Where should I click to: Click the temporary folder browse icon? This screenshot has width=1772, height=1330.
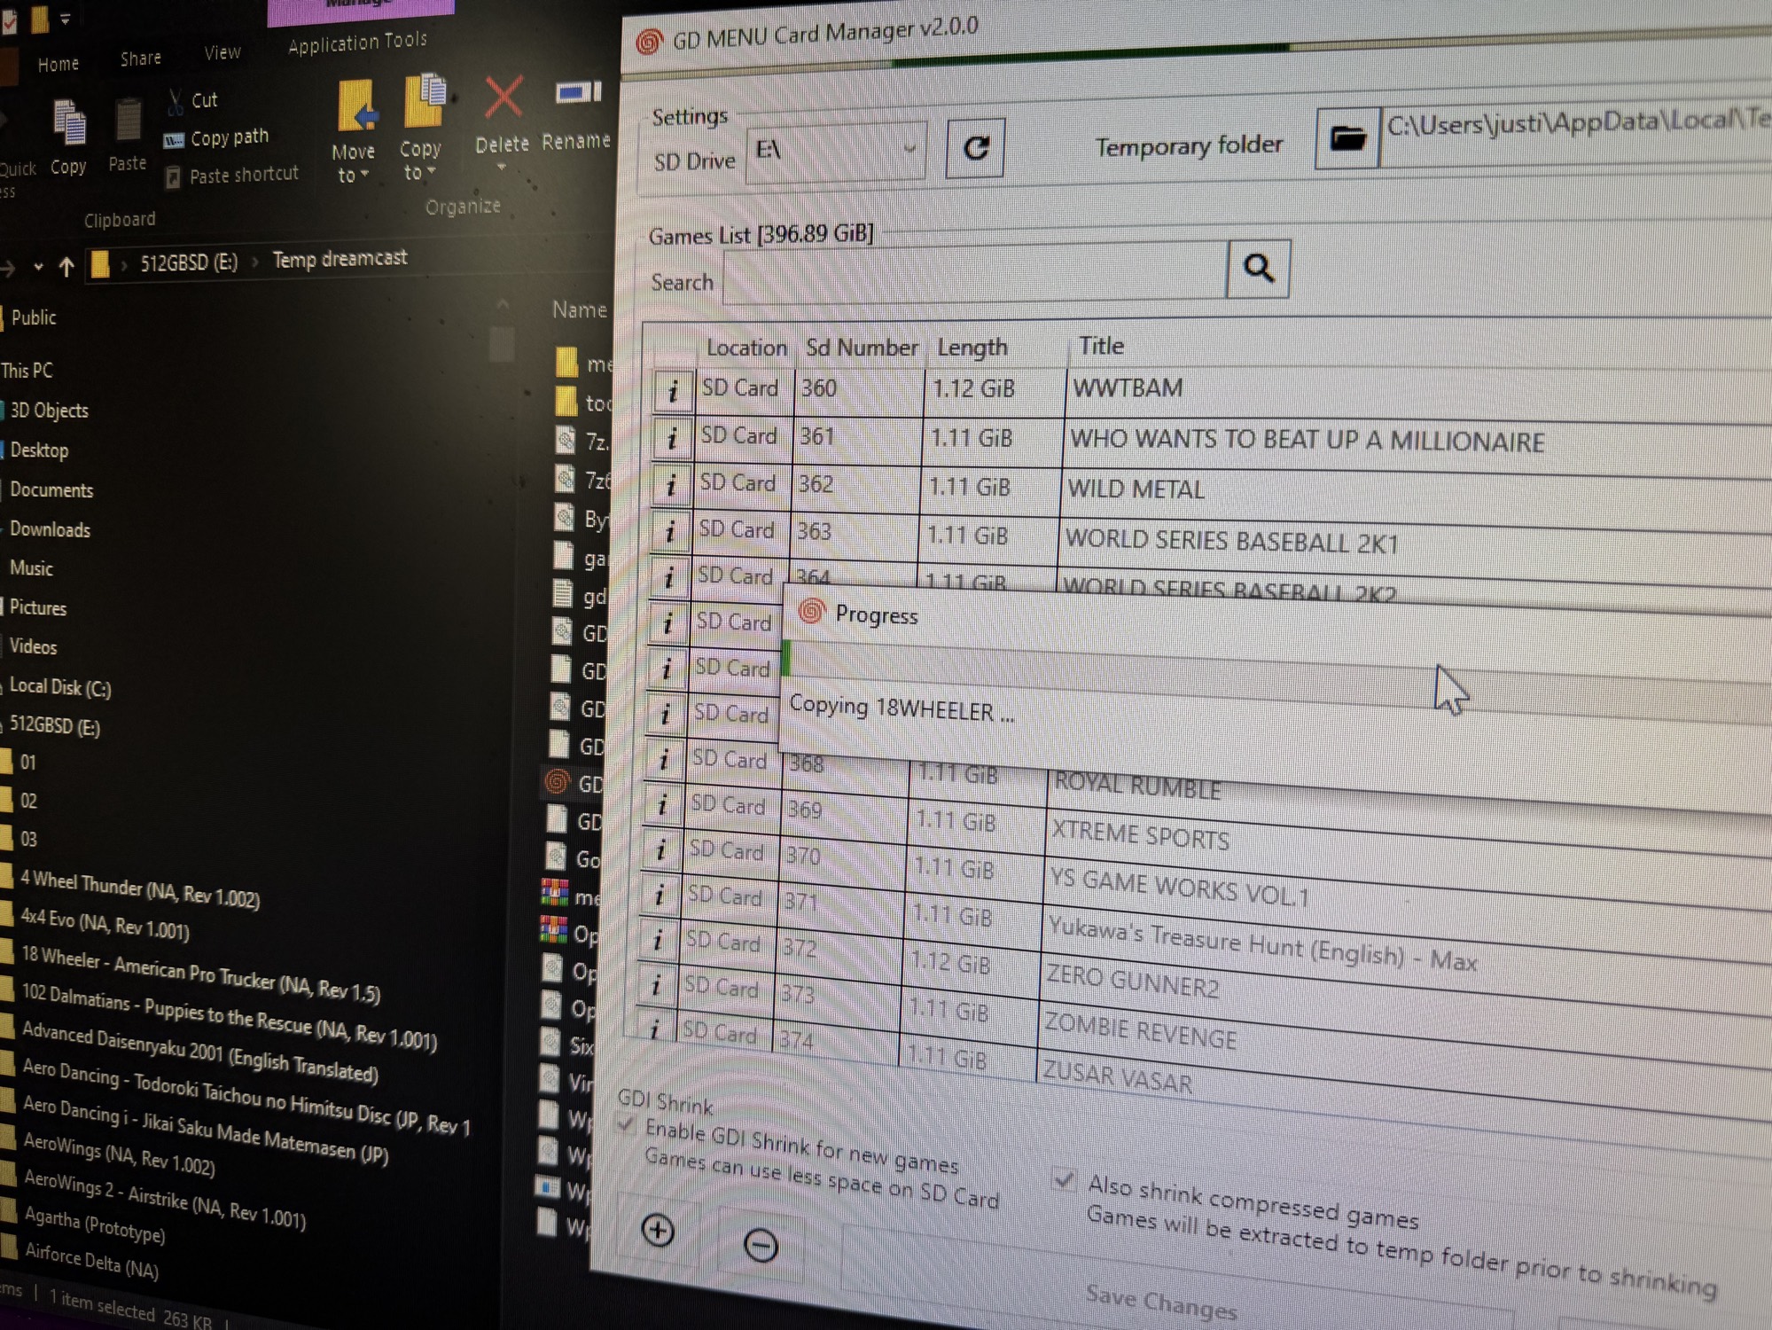[1347, 138]
